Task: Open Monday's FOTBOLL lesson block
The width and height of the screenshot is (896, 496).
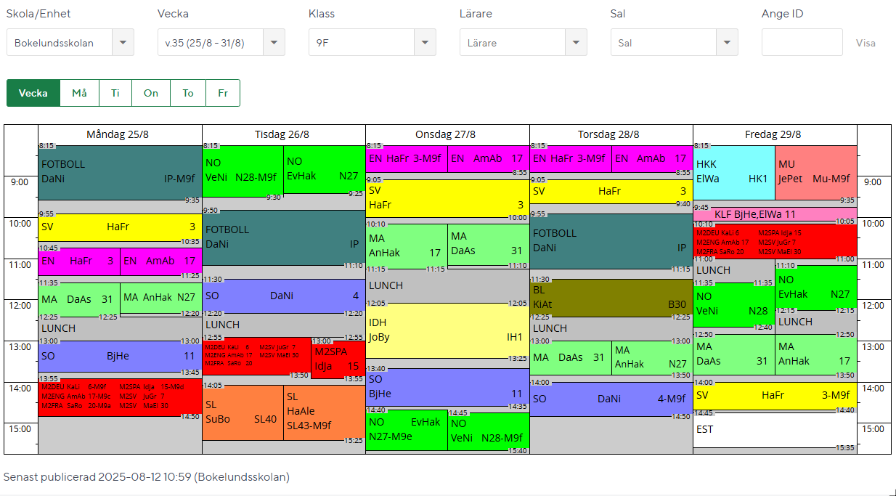Action: 120,173
